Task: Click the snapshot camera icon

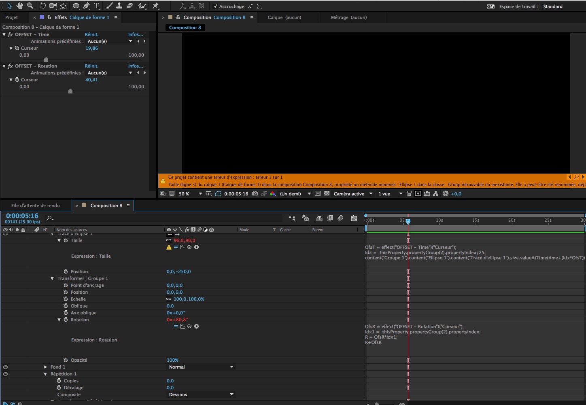Action: click(x=255, y=194)
